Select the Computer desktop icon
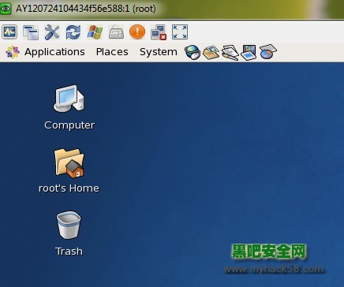 coord(69,98)
